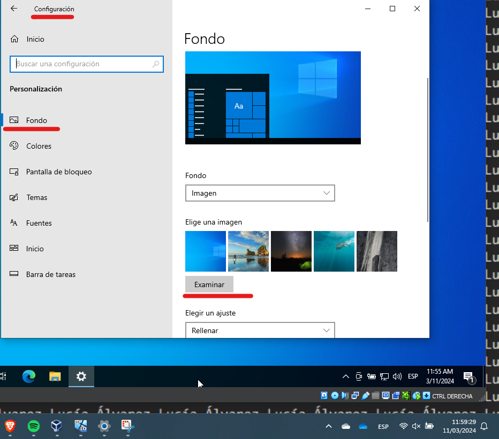This screenshot has height=439, width=499.
Task: Click the ESP language indicator
Action: pos(412,376)
